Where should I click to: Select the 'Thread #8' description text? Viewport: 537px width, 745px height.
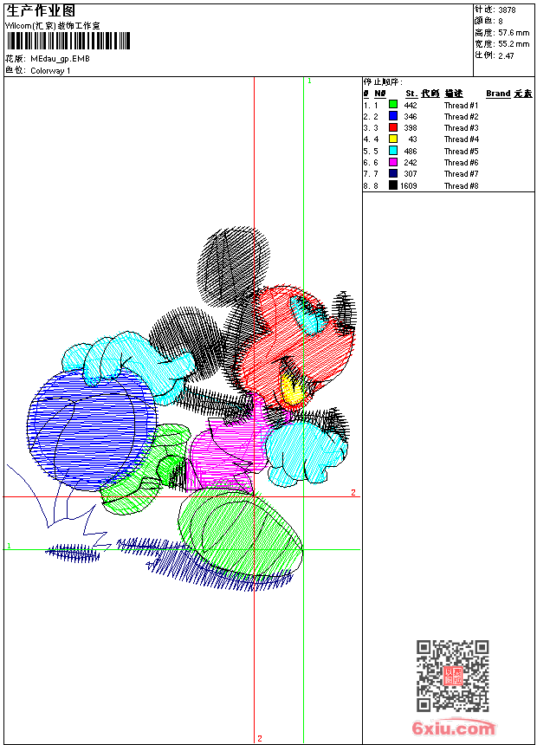[461, 185]
